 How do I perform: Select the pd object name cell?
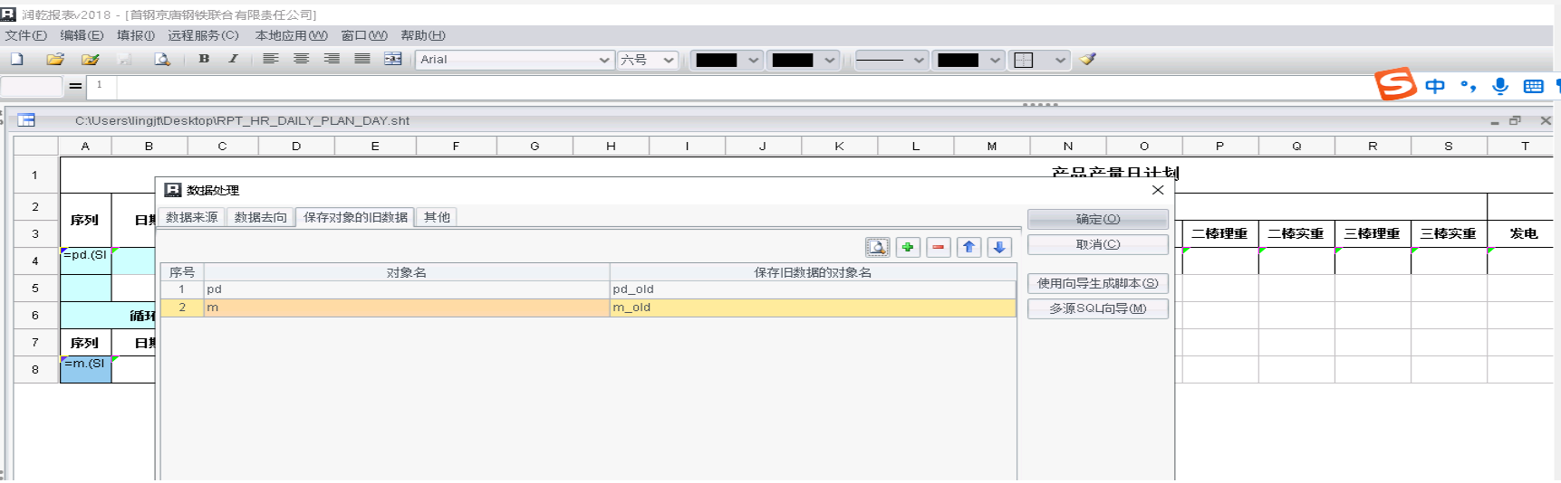407,289
